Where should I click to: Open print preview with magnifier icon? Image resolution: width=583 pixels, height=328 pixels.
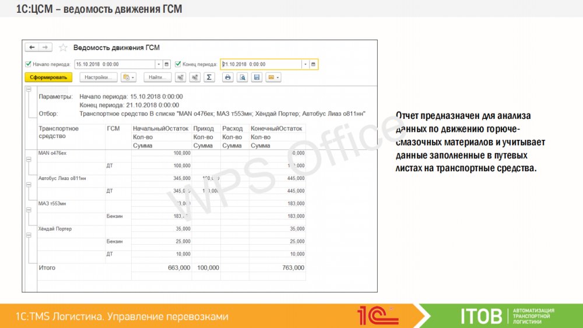point(241,77)
